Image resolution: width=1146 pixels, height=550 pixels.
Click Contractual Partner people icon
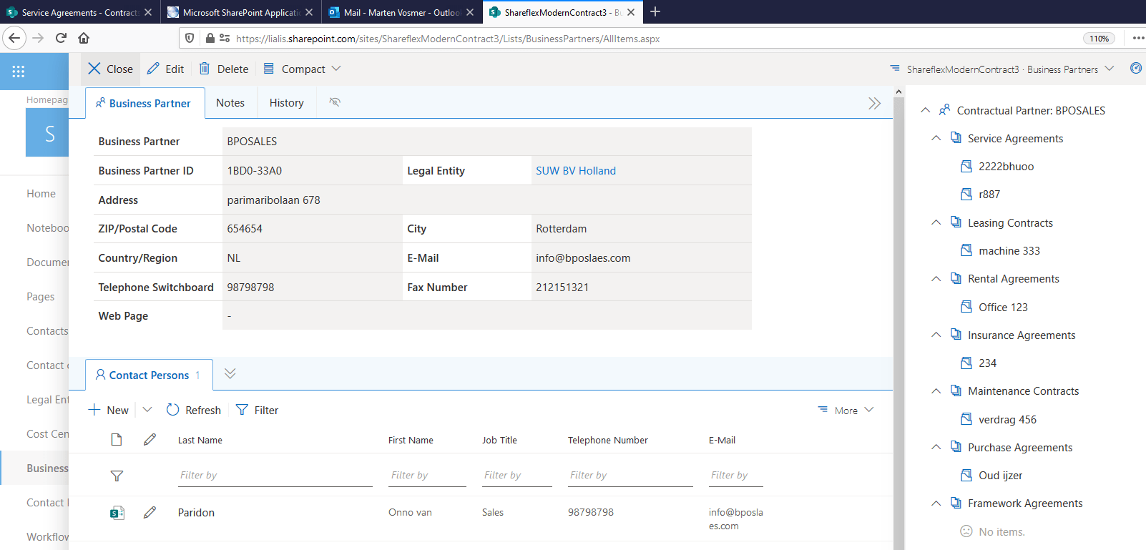[944, 109]
